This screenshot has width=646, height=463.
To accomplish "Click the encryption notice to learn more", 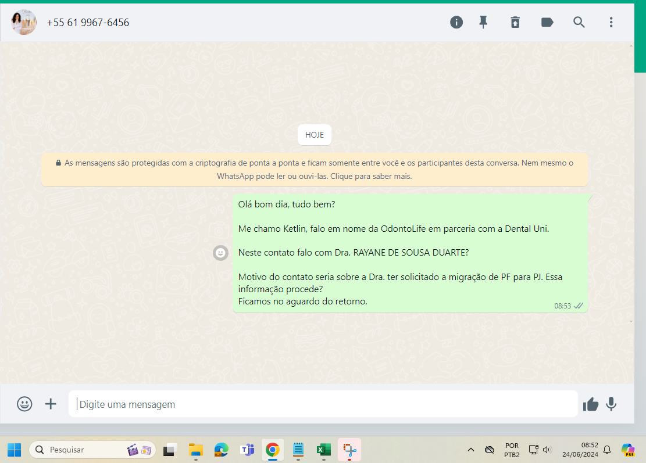I will tap(315, 170).
